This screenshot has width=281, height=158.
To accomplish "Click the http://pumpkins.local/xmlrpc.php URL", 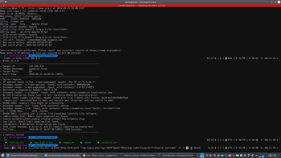I will coord(91,93).
